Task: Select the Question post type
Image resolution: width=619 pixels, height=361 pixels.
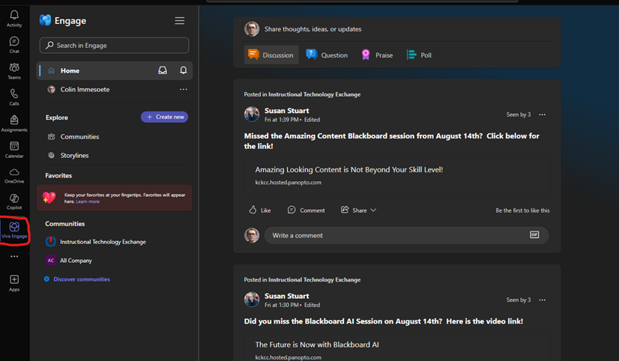Action: pyautogui.click(x=327, y=55)
